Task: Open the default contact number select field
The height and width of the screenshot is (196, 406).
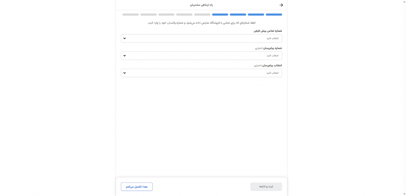Action: coord(201,38)
